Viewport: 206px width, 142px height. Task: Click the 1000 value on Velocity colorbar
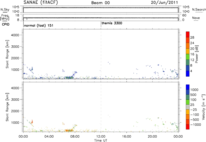(194, 90)
